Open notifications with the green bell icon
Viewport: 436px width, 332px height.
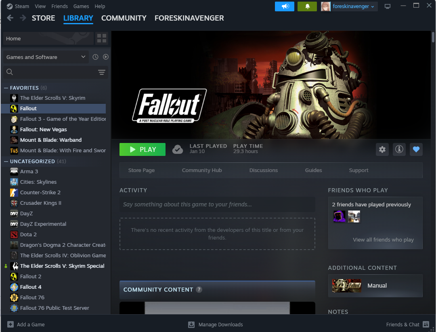(307, 6)
